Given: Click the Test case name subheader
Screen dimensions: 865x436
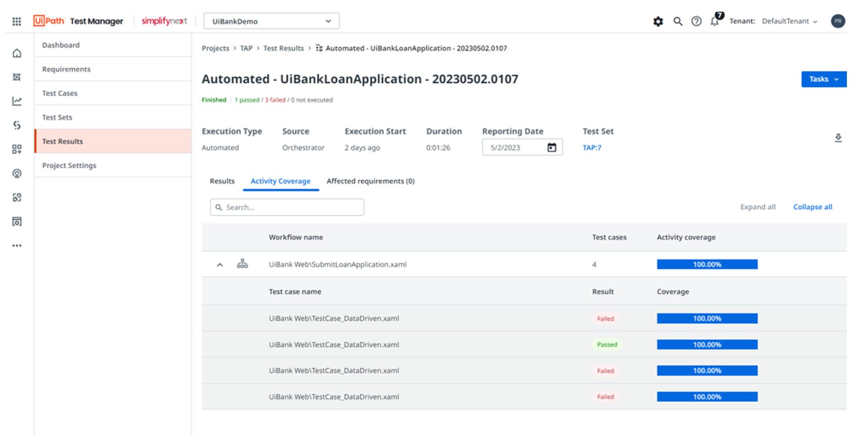Looking at the screenshot, I should click(x=295, y=292).
